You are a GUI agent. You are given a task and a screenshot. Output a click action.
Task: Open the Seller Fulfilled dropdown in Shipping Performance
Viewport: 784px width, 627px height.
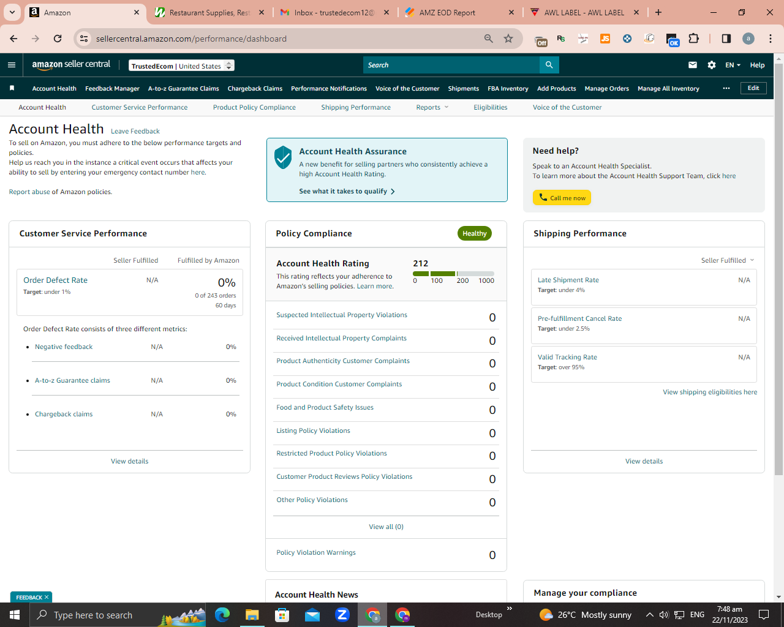(728, 260)
